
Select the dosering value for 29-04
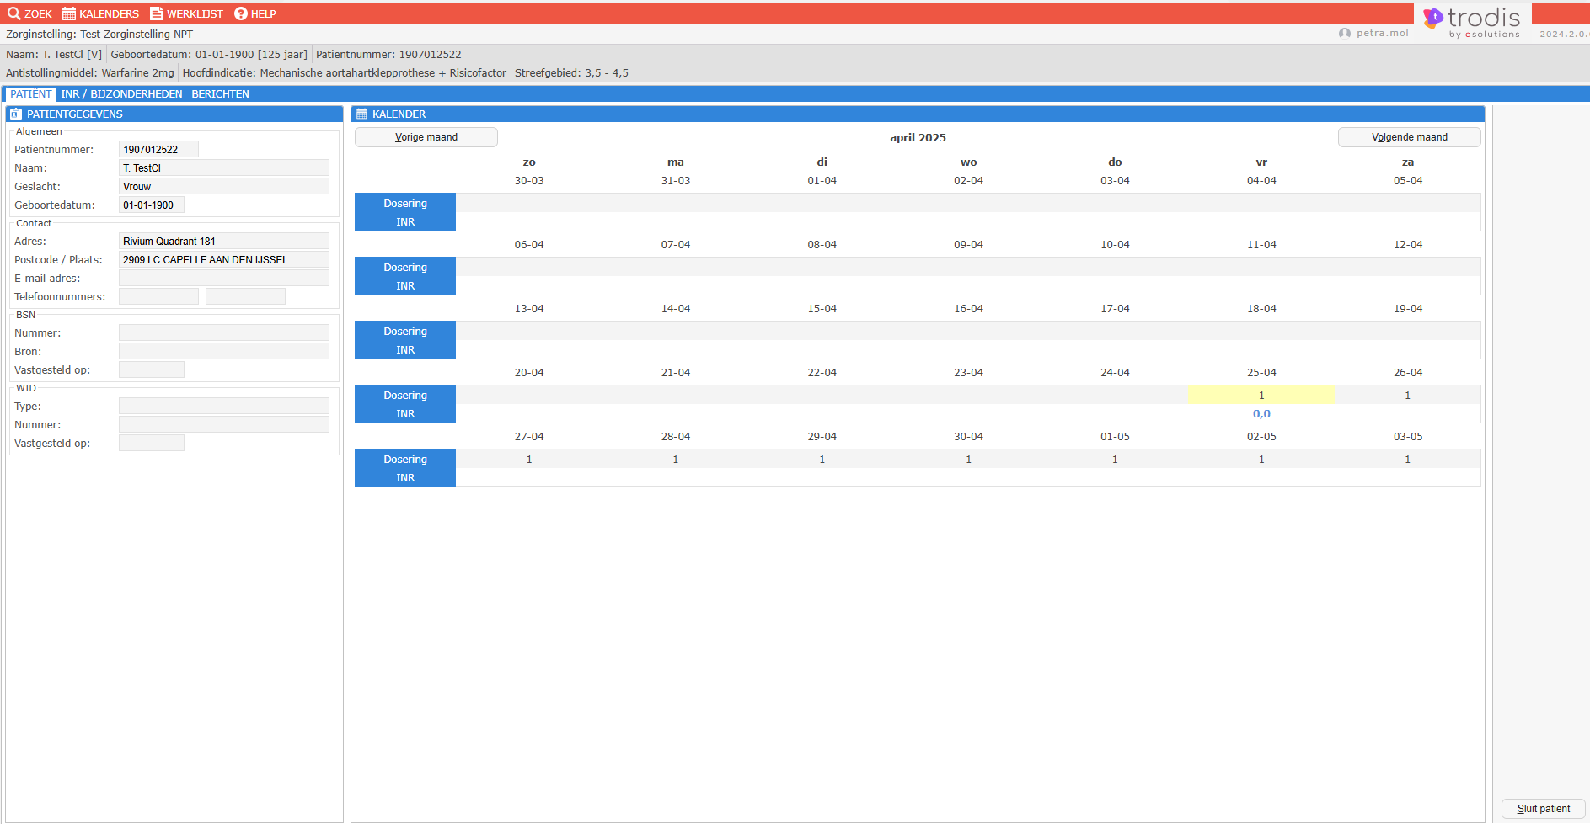click(x=822, y=459)
